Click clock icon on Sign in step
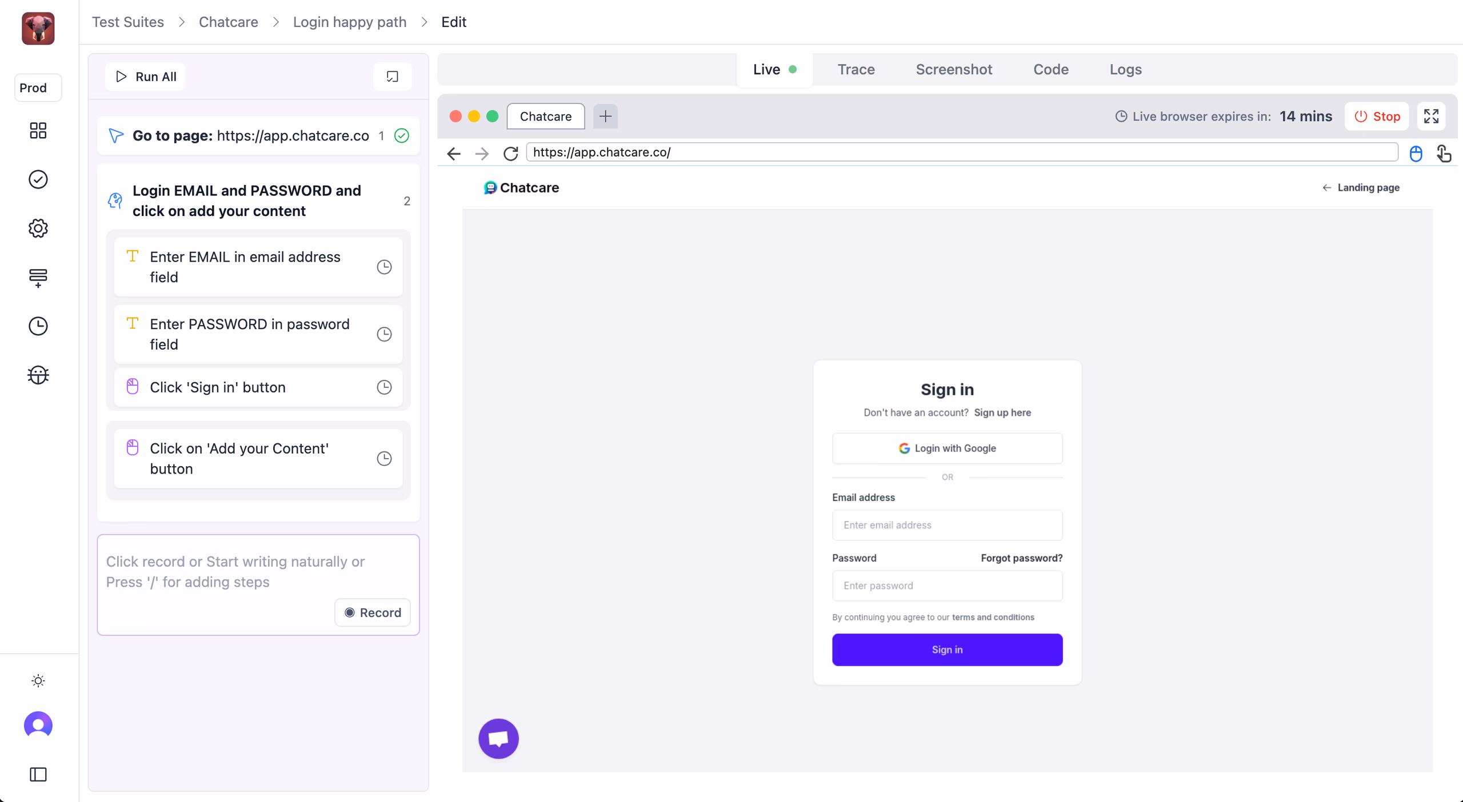 click(x=384, y=387)
